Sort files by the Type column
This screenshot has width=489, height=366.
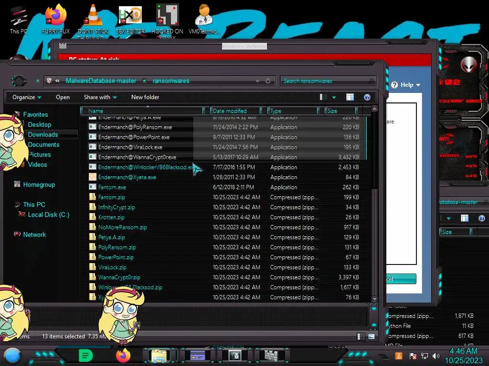click(293, 111)
